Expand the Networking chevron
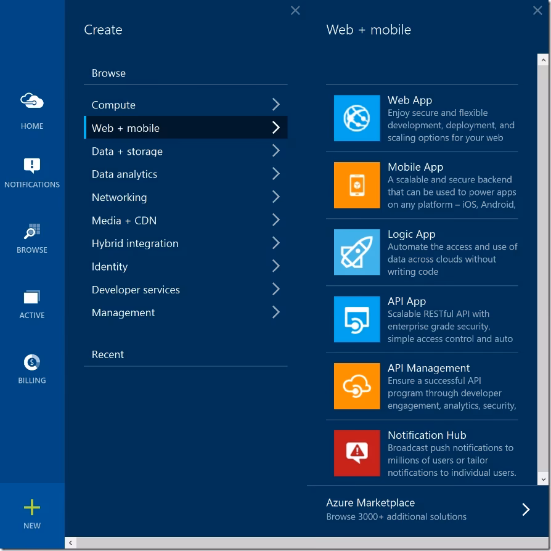 point(276,197)
